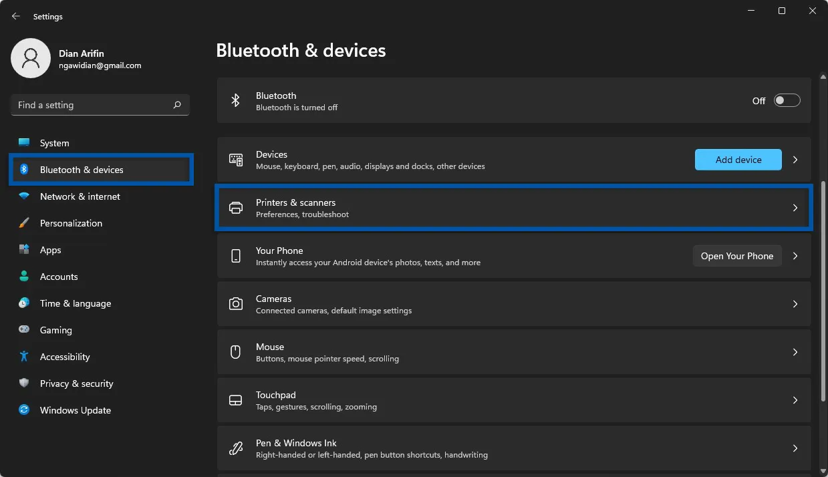Screen dimensions: 828x477
Task: Click the Bluetooth icon in the sidebar
Action: click(24, 170)
